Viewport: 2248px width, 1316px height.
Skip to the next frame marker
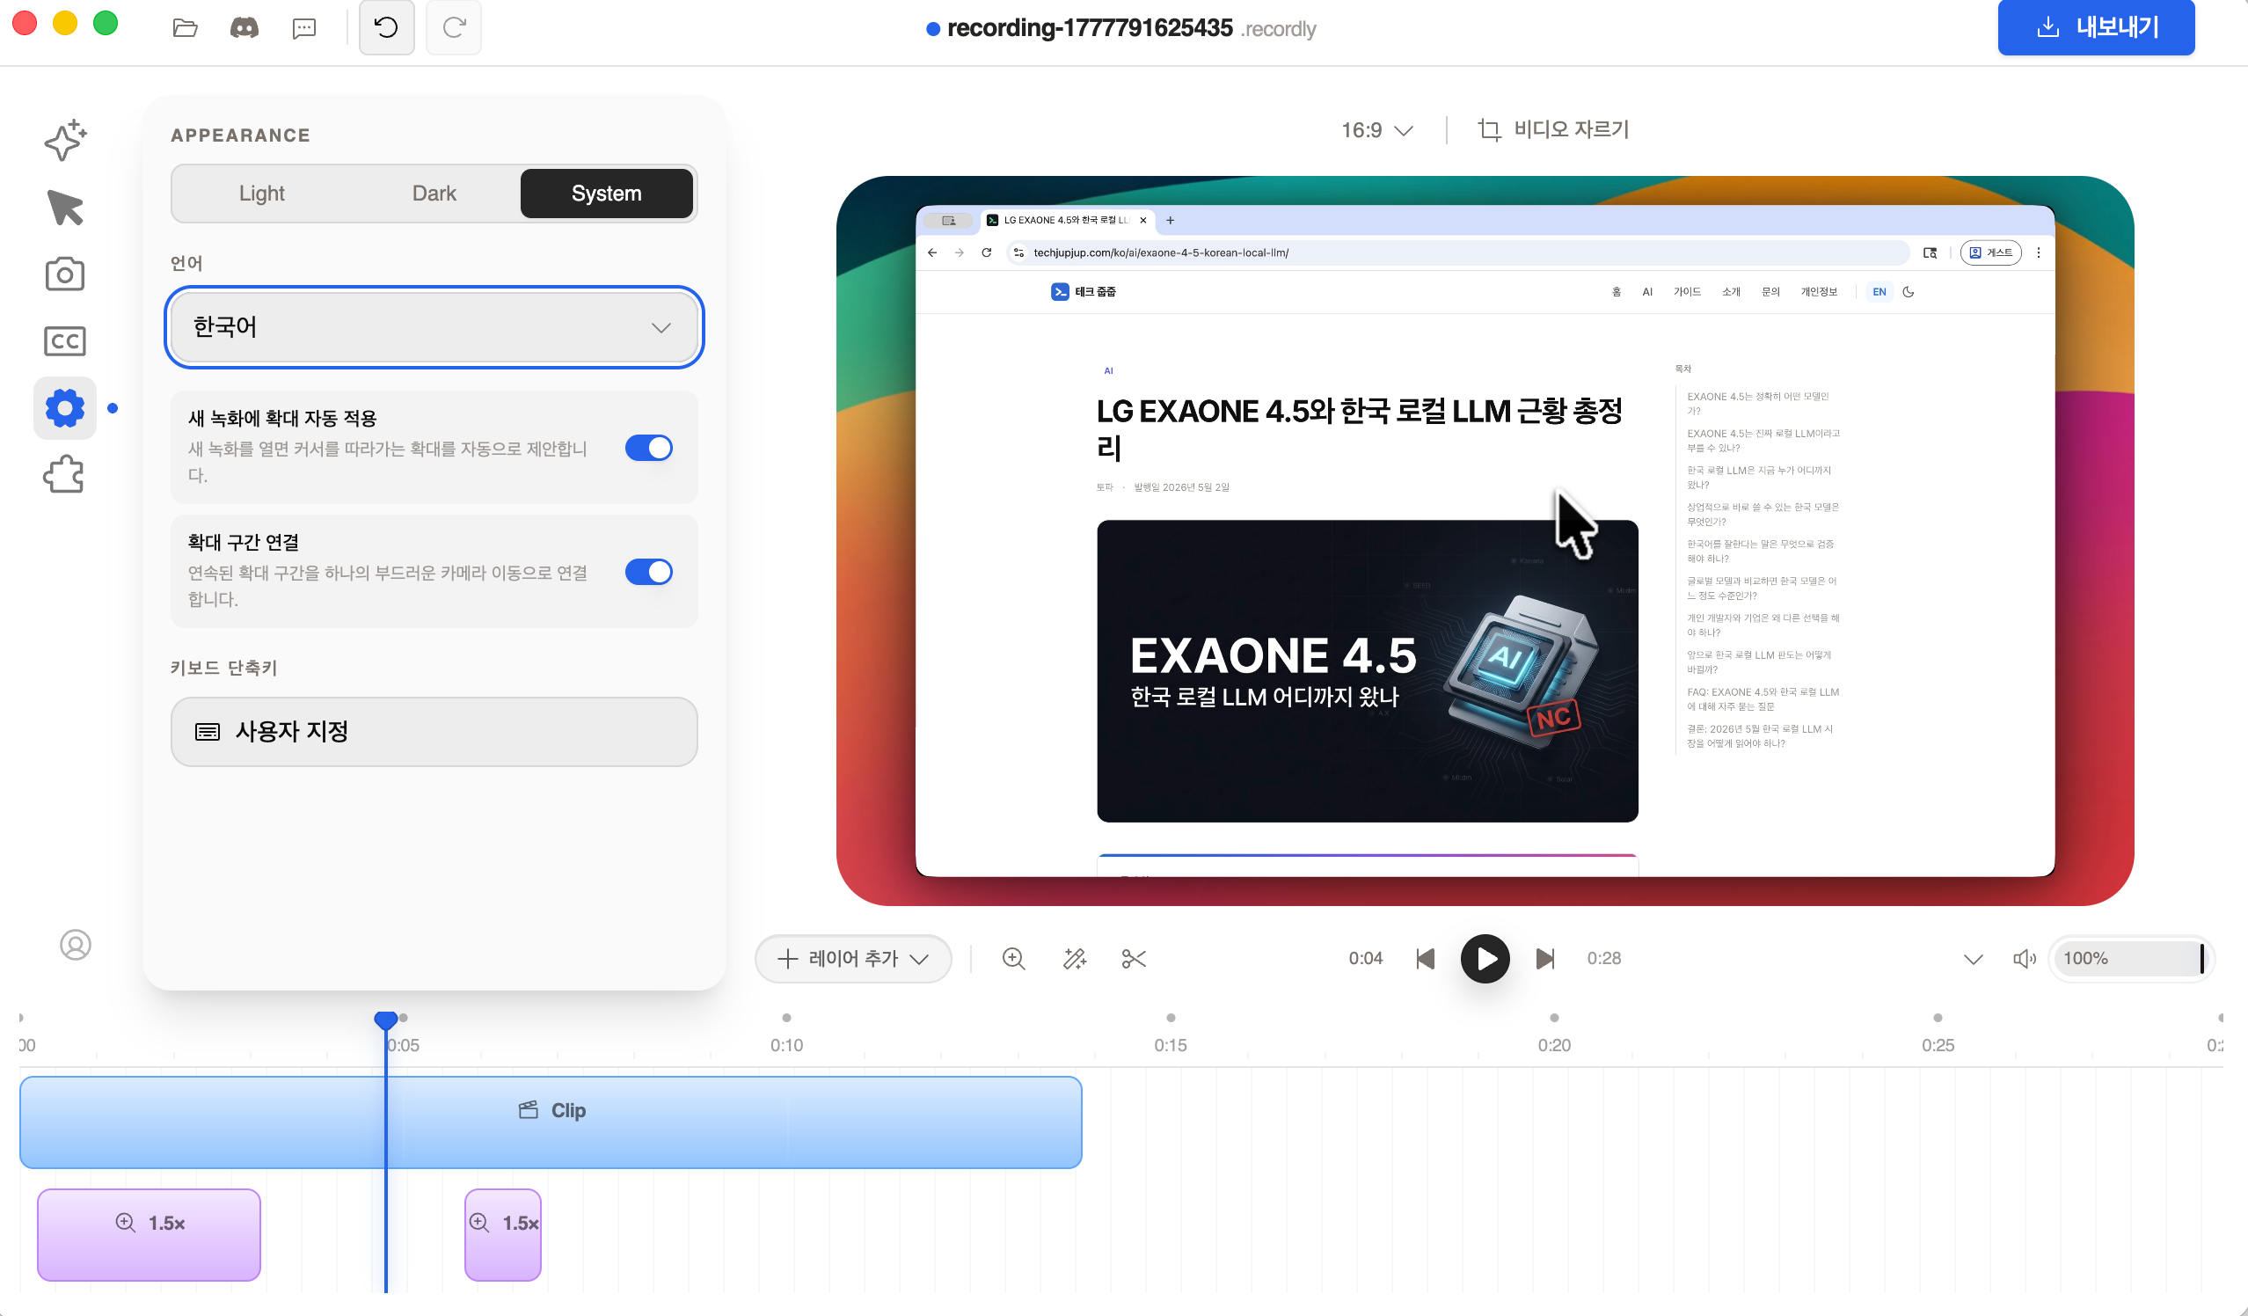[1545, 958]
